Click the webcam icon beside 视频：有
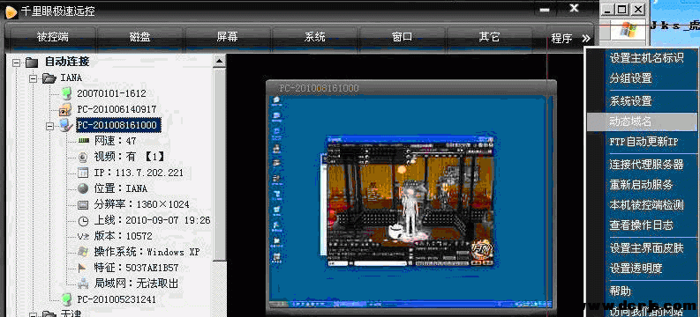The image size is (700, 317). [x=84, y=157]
